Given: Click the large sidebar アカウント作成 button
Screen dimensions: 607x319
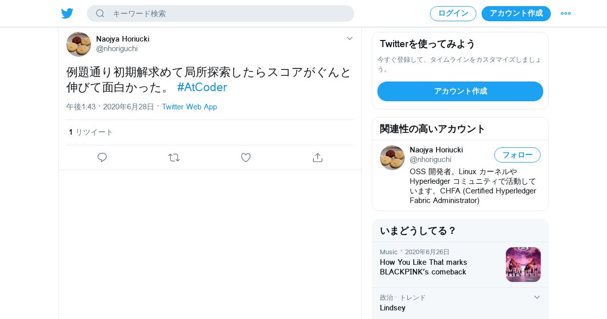Looking at the screenshot, I should [x=460, y=91].
